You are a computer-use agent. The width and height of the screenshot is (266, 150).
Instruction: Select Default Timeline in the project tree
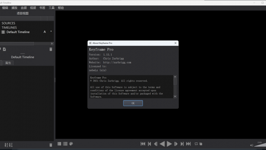coord(18,32)
